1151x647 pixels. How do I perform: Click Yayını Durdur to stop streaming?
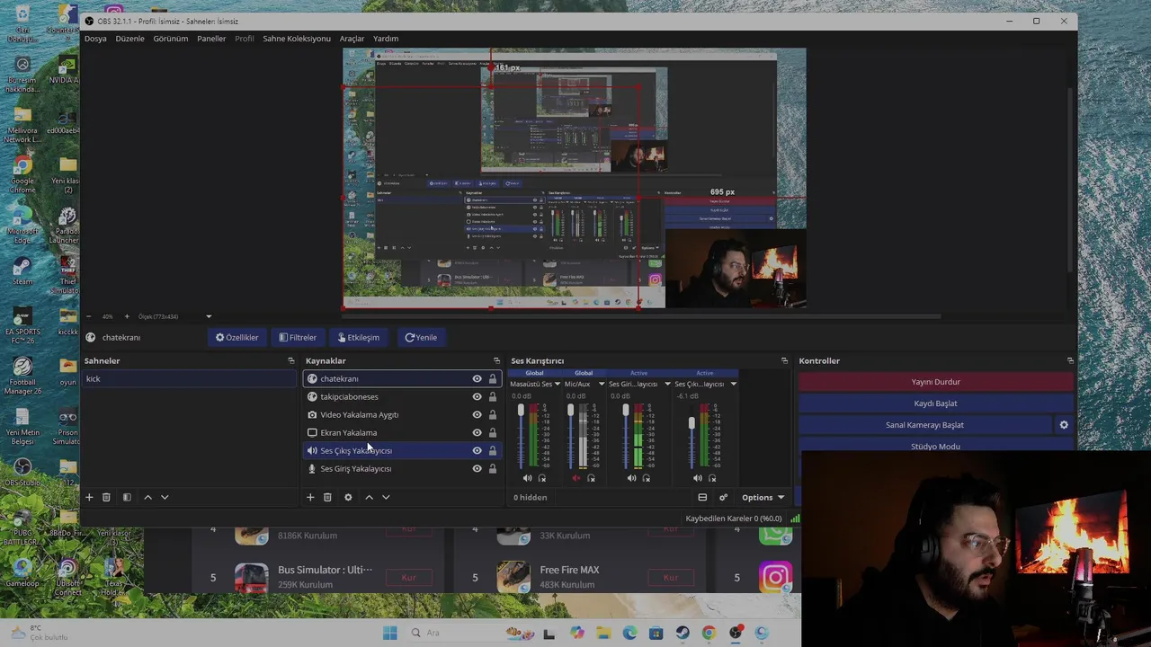[935, 382]
